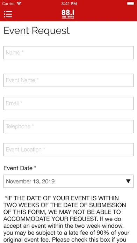Screen dimensions: 137x243
Task: Click into the Email field
Action: [68, 103]
